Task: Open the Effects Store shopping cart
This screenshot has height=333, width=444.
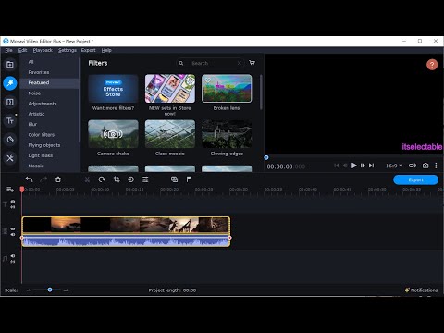Action: point(252,63)
